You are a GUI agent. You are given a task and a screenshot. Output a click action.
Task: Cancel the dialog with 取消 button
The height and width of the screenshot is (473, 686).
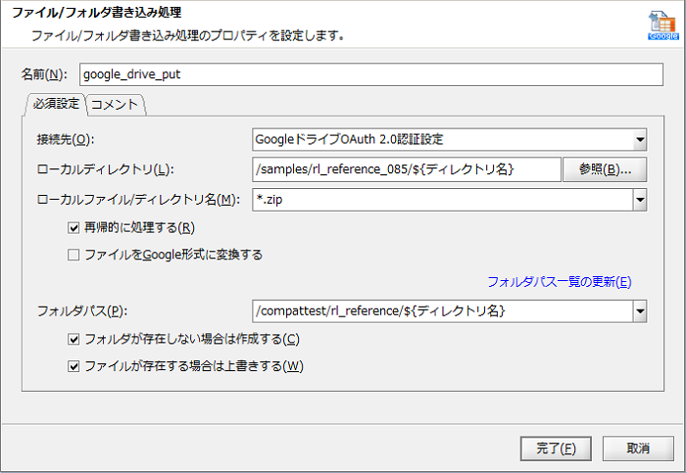coord(638,448)
